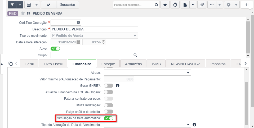Viewport: 254px width, 128px height.
Task: Click the Descrição text field
Action: (94, 29)
